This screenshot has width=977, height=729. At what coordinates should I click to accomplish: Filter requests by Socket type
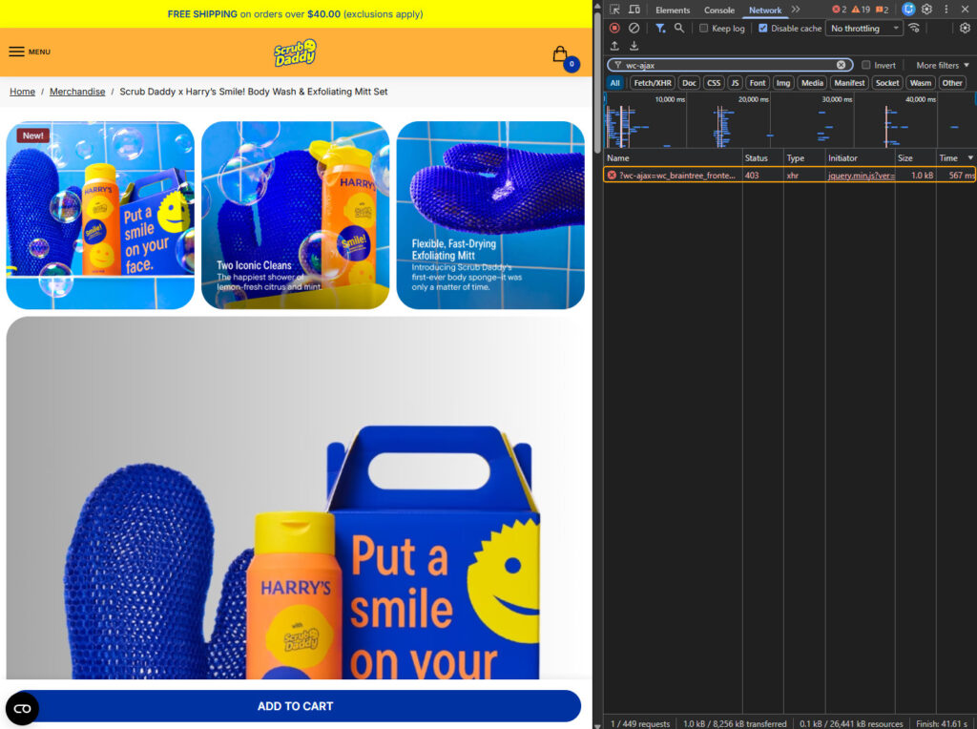886,83
